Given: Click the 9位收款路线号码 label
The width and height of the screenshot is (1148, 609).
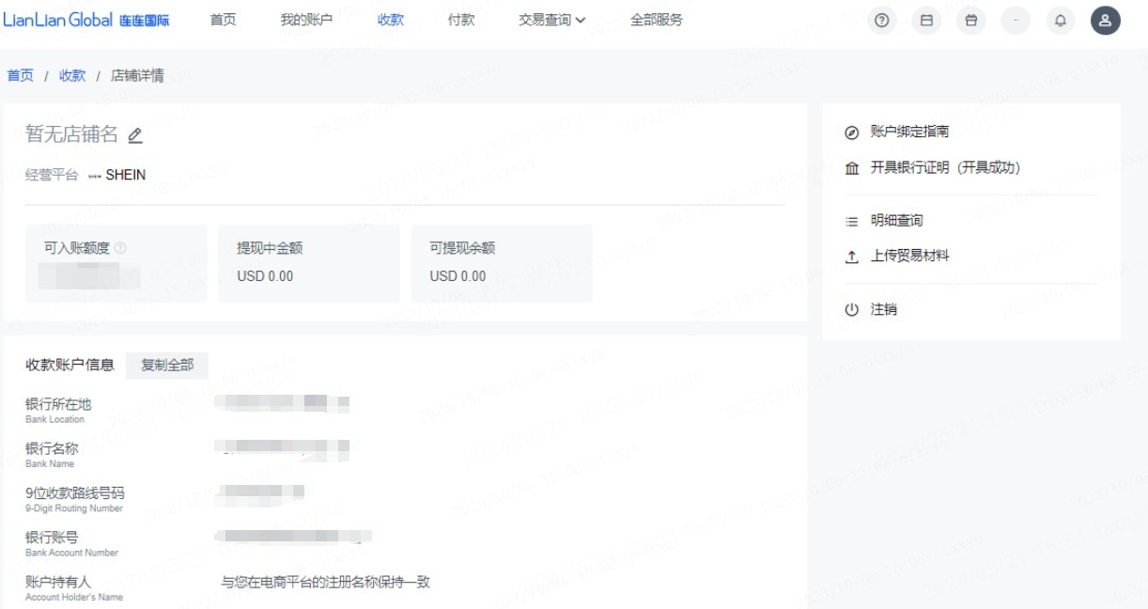Looking at the screenshot, I should (x=75, y=493).
